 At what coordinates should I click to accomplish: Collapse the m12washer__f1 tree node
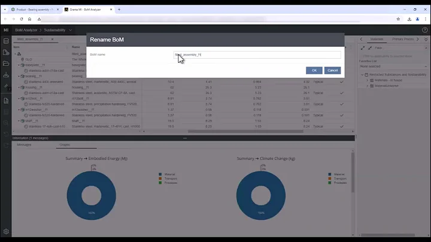(19, 110)
